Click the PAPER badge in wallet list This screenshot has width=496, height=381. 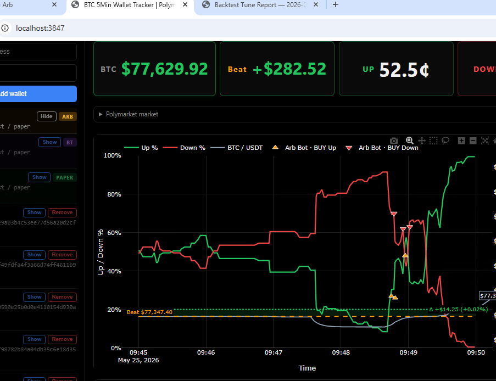[64, 178]
